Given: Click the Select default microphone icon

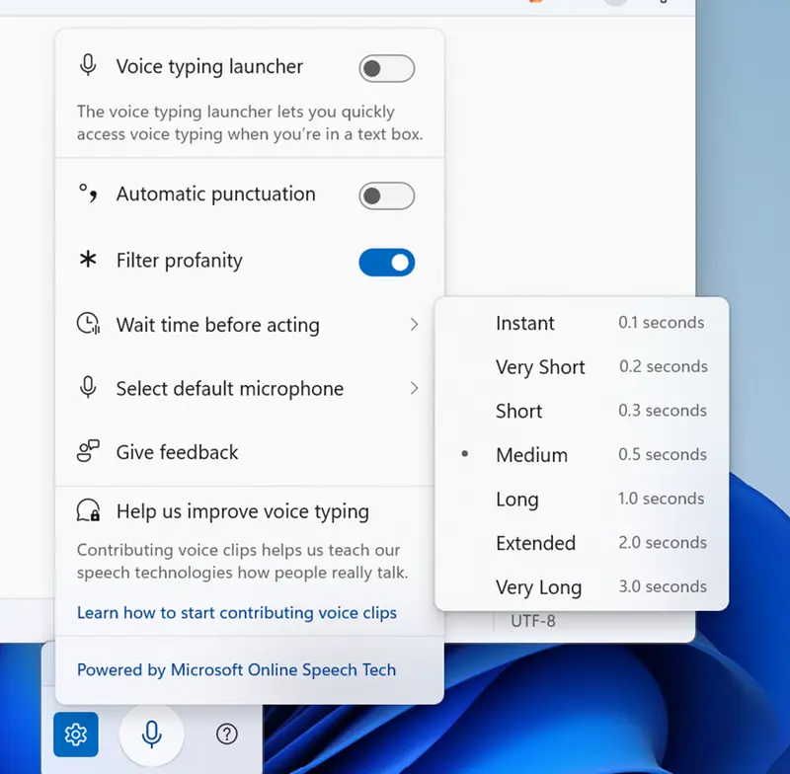Looking at the screenshot, I should [89, 388].
